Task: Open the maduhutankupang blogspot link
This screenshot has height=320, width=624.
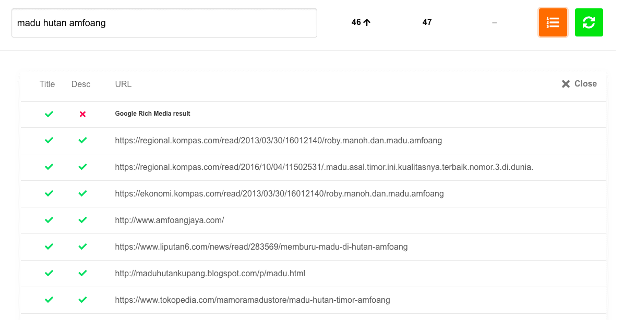Action: pyautogui.click(x=210, y=273)
